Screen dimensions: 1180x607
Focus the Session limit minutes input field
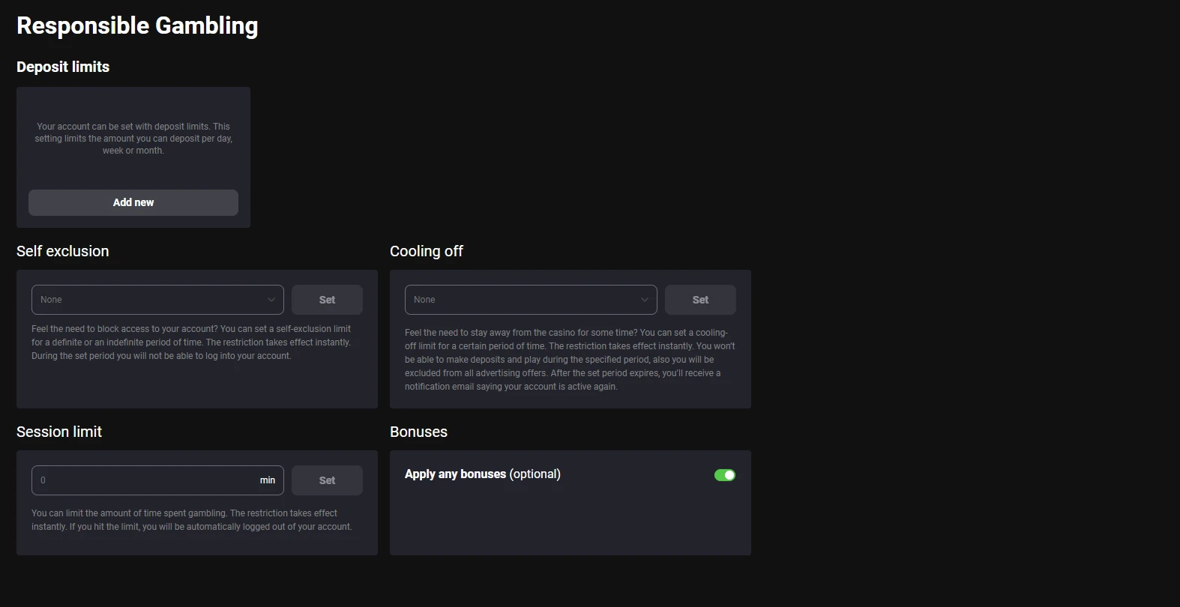click(x=142, y=480)
